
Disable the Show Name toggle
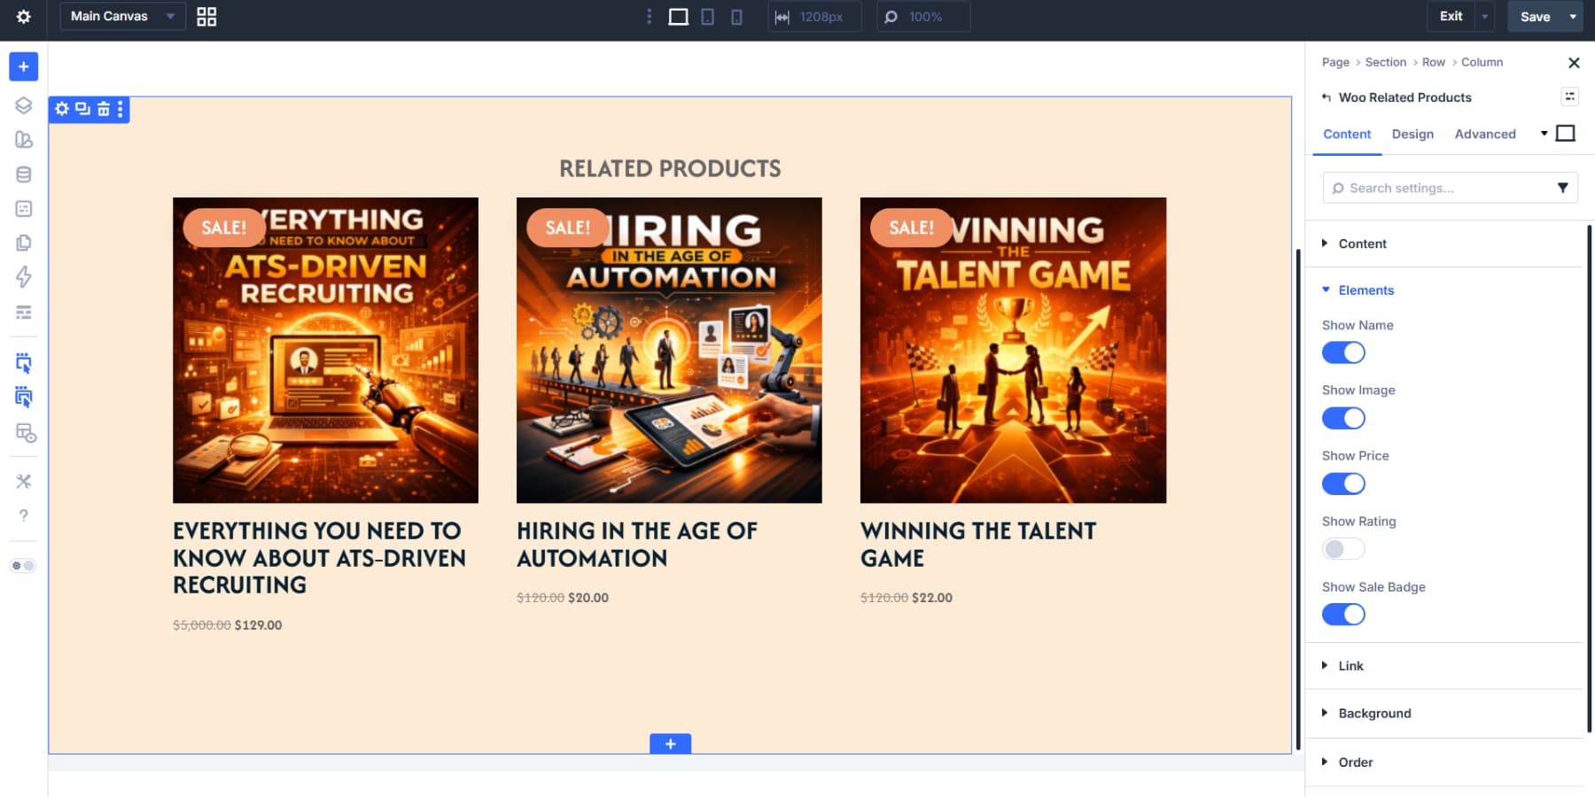point(1343,352)
